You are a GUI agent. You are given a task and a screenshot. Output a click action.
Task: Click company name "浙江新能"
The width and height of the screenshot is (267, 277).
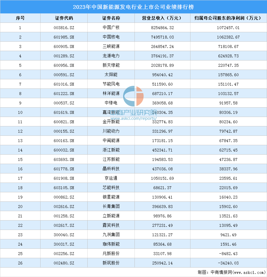tap(111, 150)
